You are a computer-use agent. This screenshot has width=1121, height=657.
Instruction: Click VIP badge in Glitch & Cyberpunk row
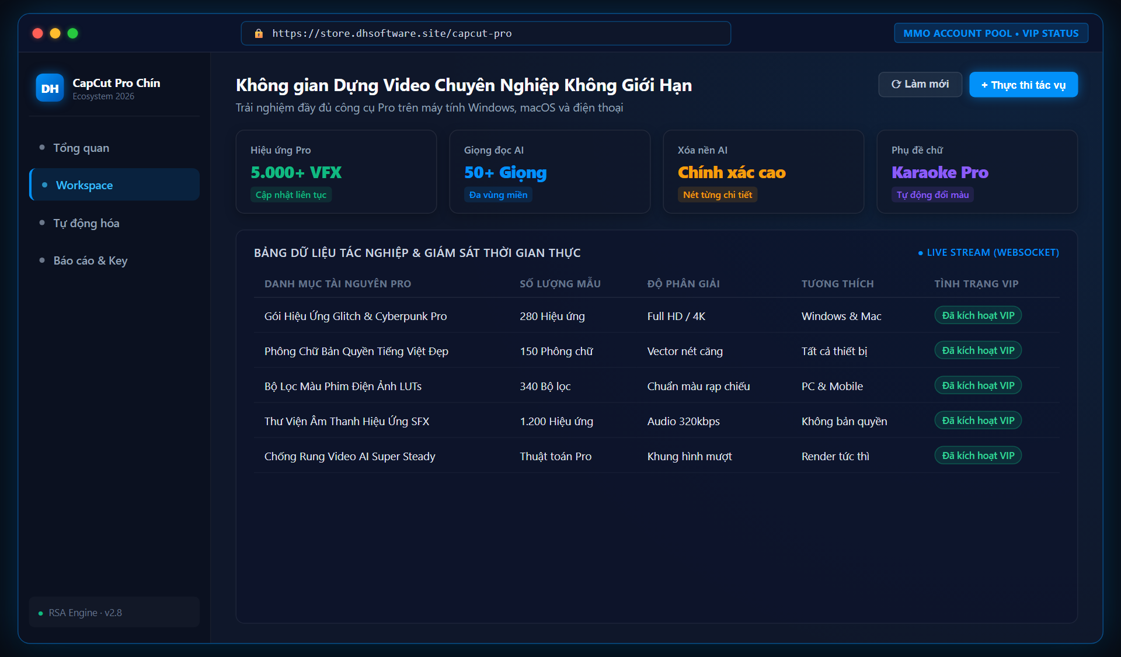coord(978,315)
